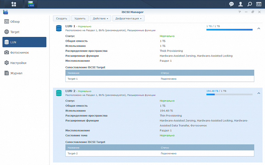Open the Действие dropdown menu
The image size is (265, 165).
tap(100, 19)
